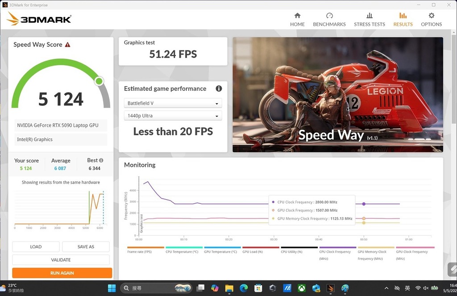Viewport: 457px width, 296px height.
Task: Click the info icon beside Best score
Action: click(x=101, y=160)
